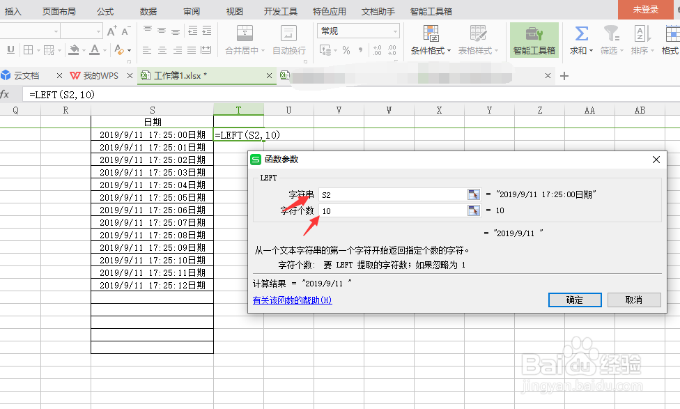Toggle underline formatting

[x=11, y=50]
